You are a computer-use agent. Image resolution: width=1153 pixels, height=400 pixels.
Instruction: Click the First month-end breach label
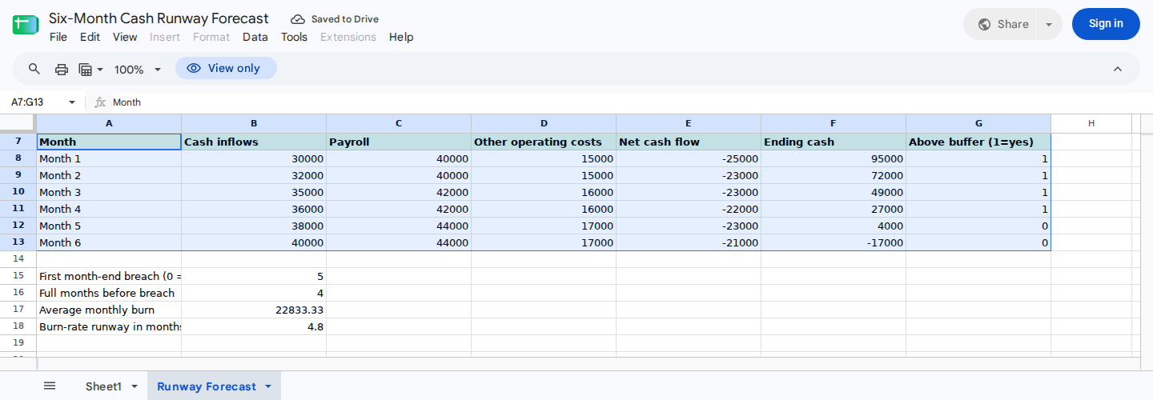pyautogui.click(x=109, y=276)
